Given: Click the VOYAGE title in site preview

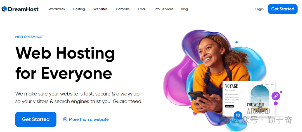Looking at the screenshot, I should pos(232,86).
